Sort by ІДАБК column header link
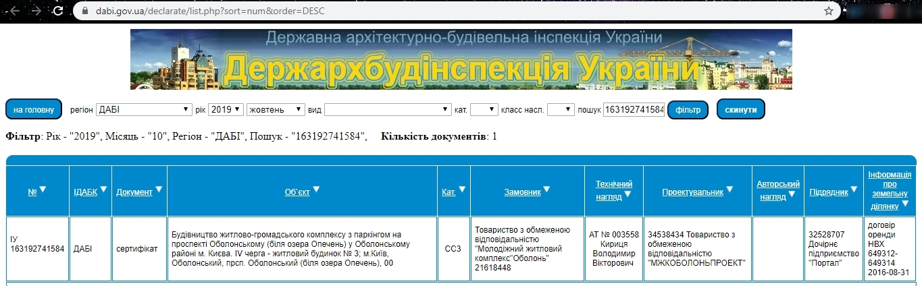Screen dimensions: 922x286 click(x=85, y=192)
